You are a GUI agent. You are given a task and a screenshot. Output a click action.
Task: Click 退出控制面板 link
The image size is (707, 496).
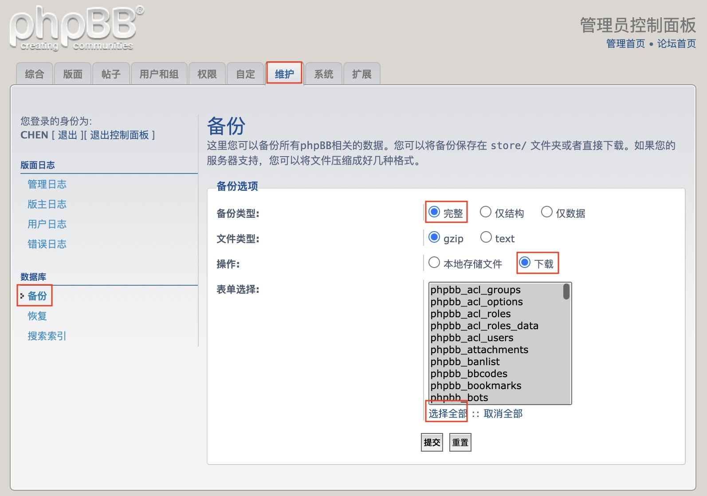[x=119, y=135]
